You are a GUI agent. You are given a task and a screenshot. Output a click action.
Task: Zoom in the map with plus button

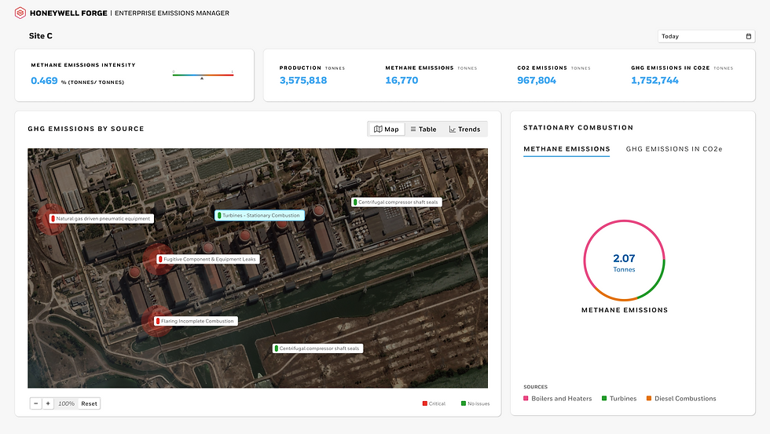click(x=48, y=403)
